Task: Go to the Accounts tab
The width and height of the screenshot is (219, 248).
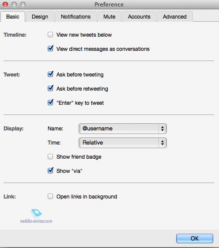Action: [139, 17]
